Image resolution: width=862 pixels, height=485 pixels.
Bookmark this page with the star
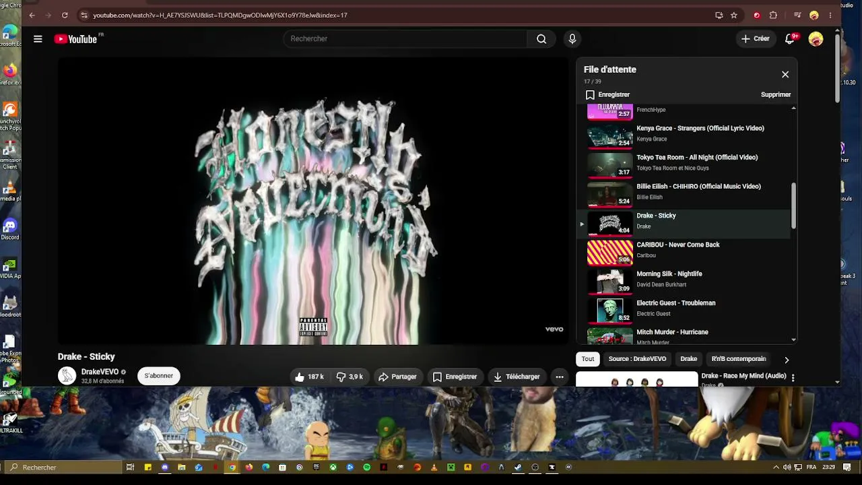pyautogui.click(x=734, y=15)
